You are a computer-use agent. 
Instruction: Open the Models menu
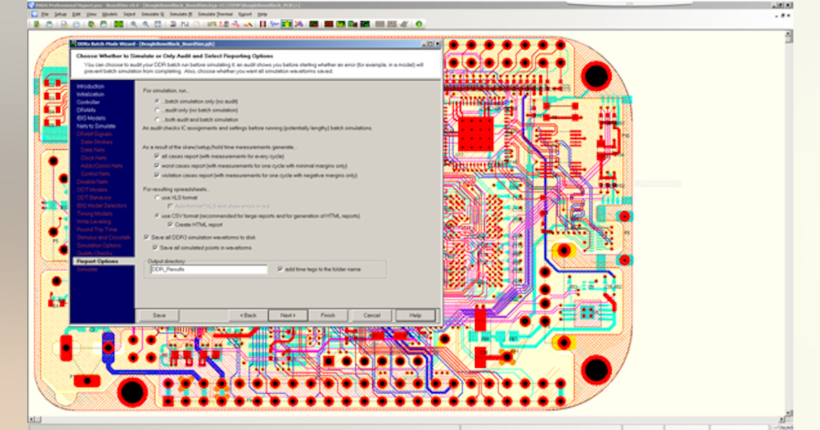pos(109,14)
